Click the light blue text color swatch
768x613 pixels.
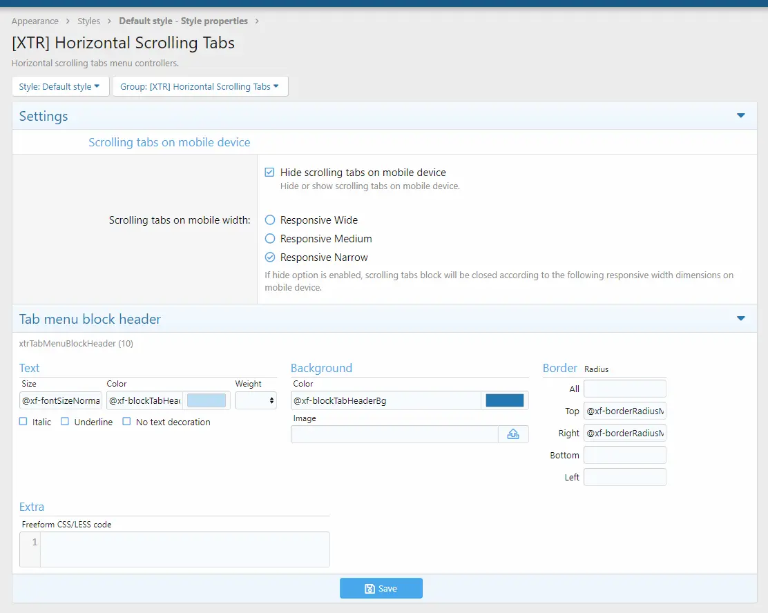coord(207,400)
